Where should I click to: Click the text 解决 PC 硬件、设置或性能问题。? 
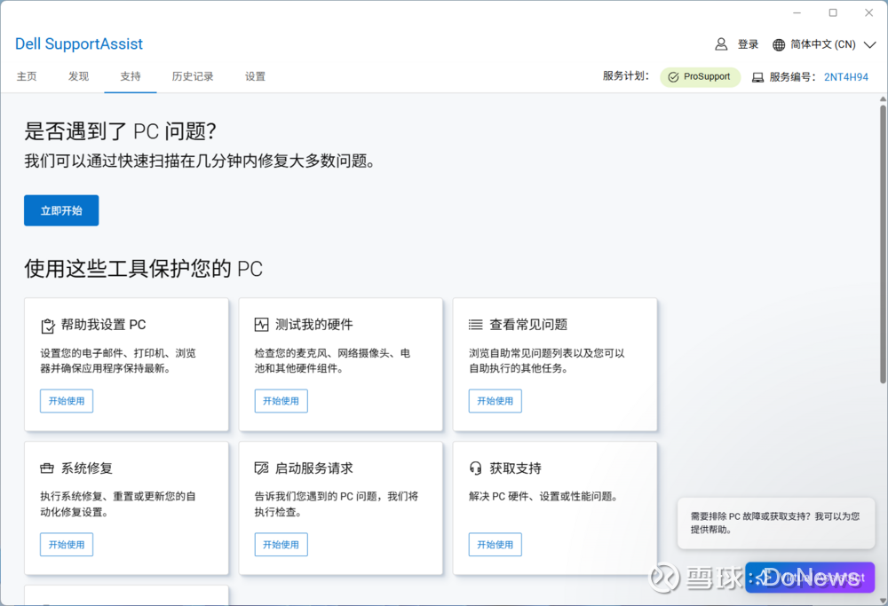pyautogui.click(x=545, y=496)
